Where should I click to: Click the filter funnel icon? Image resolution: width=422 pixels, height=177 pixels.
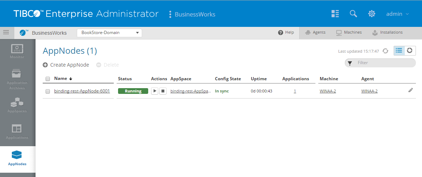pyautogui.click(x=350, y=63)
